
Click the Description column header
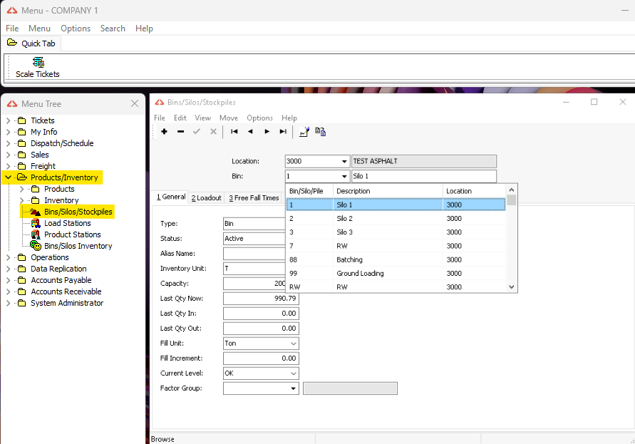click(388, 191)
